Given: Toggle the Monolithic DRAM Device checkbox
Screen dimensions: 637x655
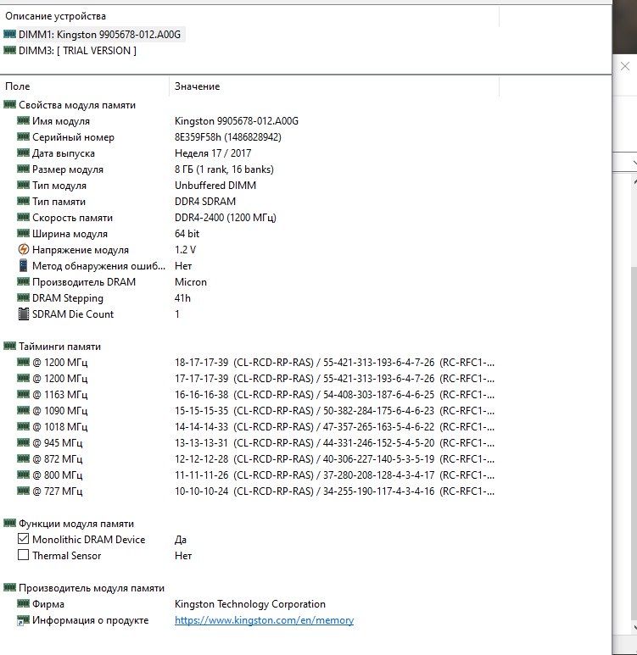Looking at the screenshot, I should point(24,539).
